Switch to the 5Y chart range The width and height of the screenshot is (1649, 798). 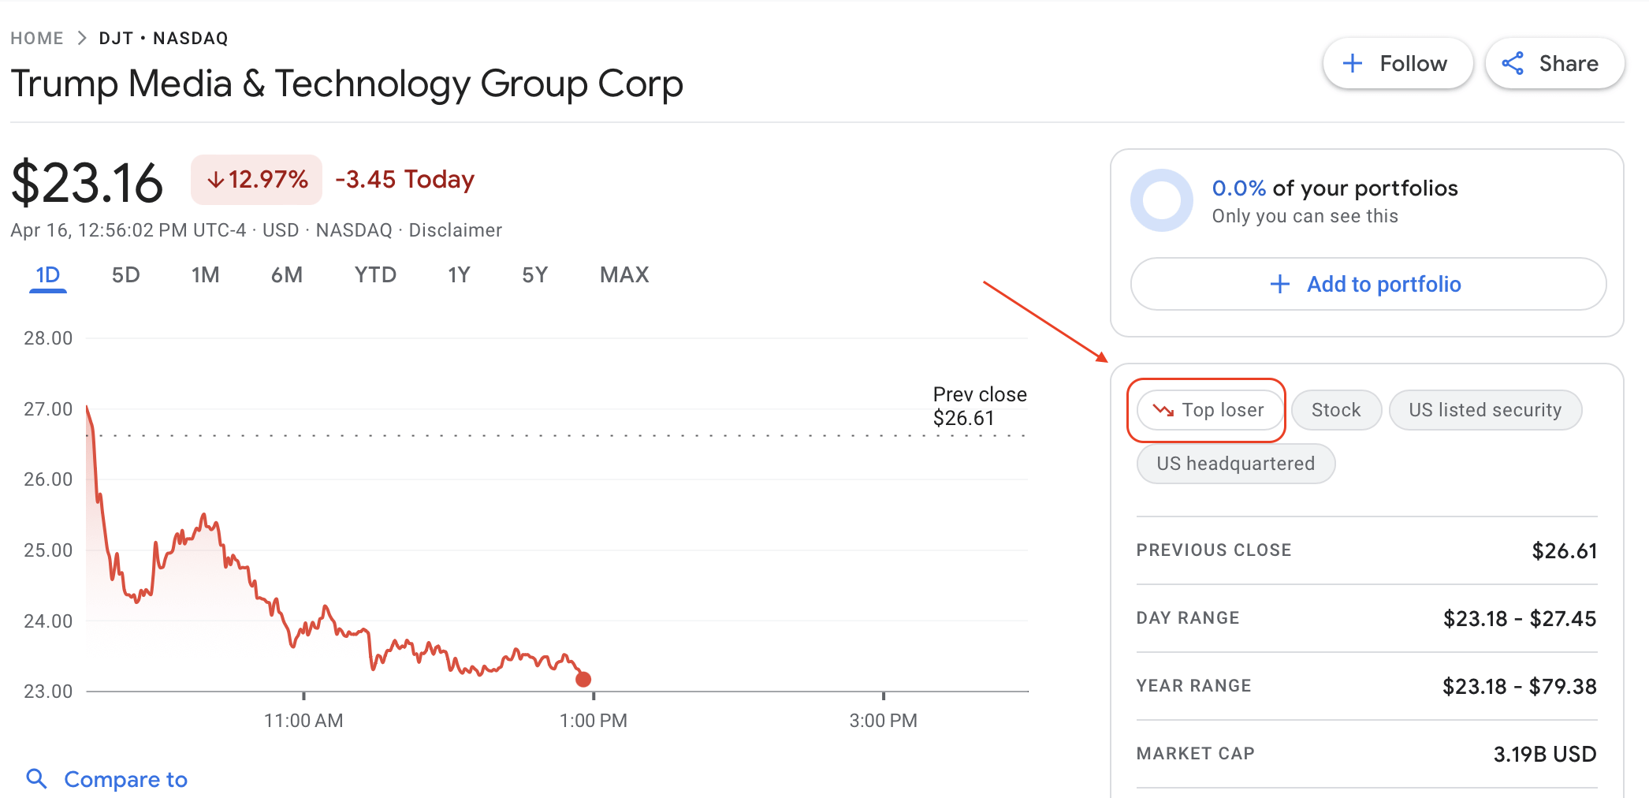pos(535,275)
